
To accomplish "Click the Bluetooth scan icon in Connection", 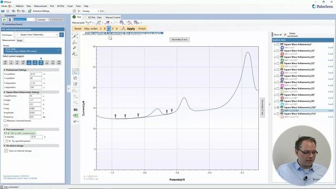I will coord(9,19).
